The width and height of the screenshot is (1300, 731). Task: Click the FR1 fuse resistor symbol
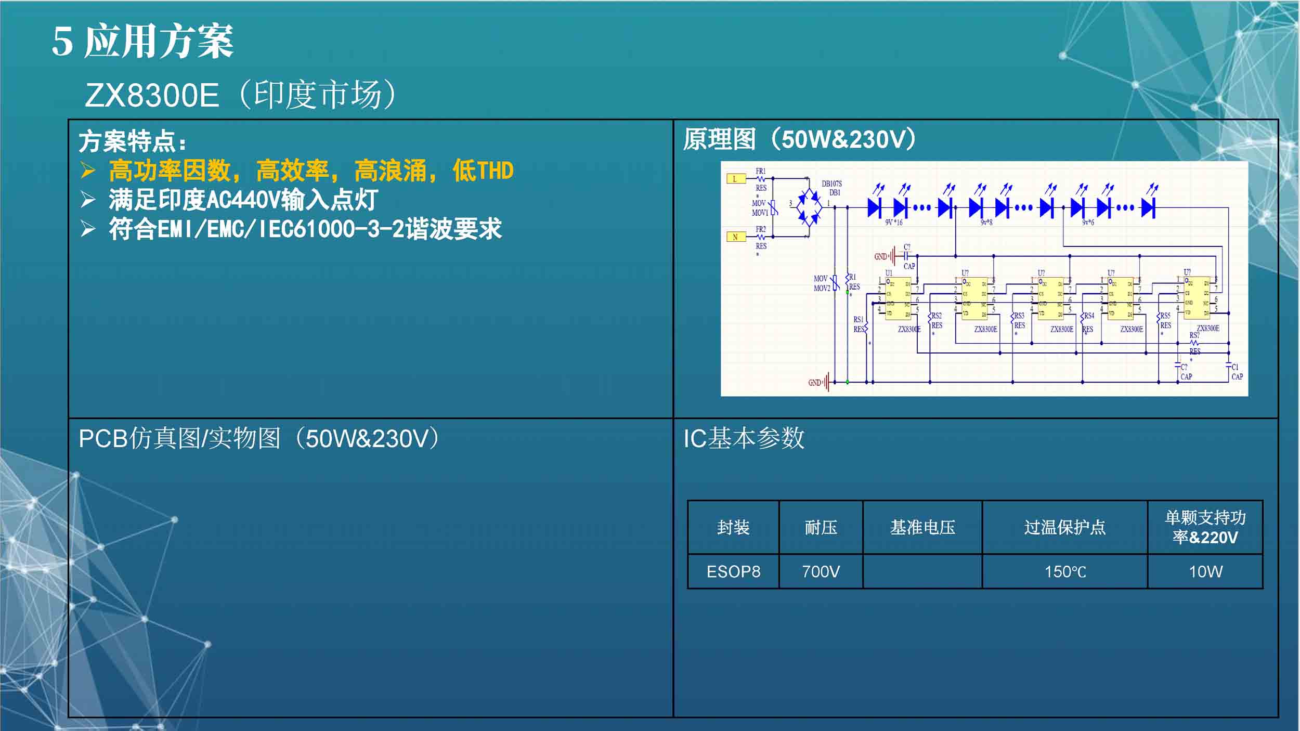click(761, 179)
